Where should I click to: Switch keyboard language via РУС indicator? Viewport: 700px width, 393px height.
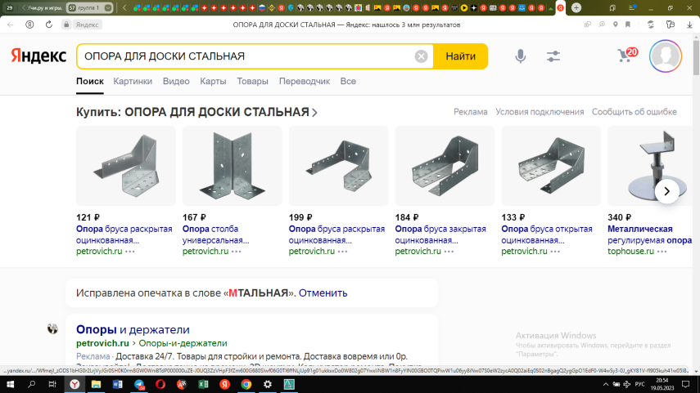click(x=639, y=384)
